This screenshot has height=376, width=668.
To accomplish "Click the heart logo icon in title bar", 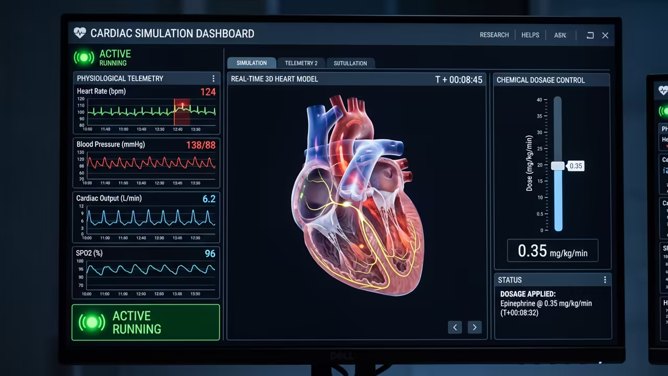I will 80,33.
